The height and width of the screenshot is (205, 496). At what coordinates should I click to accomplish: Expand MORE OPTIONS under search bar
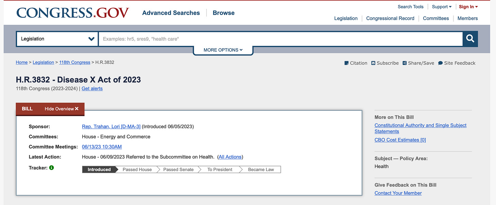pyautogui.click(x=223, y=50)
